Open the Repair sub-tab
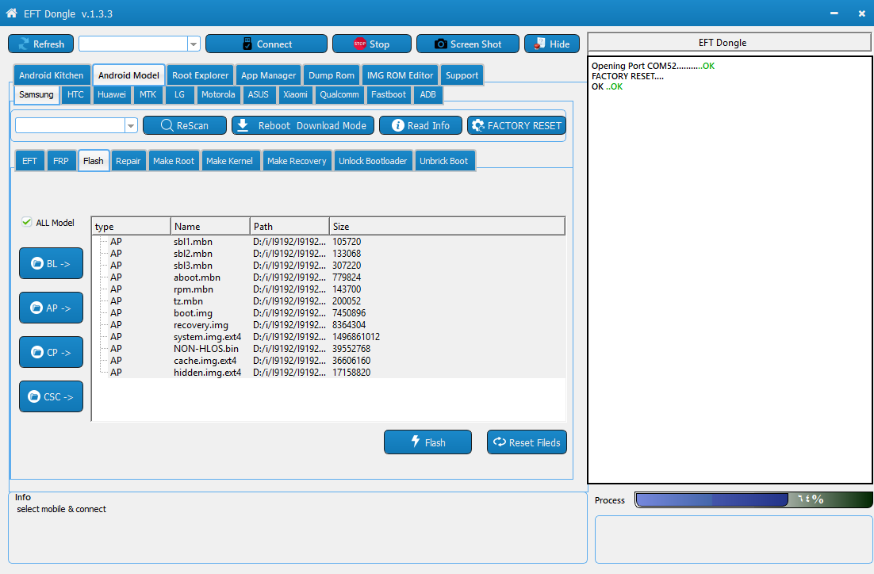 (128, 160)
